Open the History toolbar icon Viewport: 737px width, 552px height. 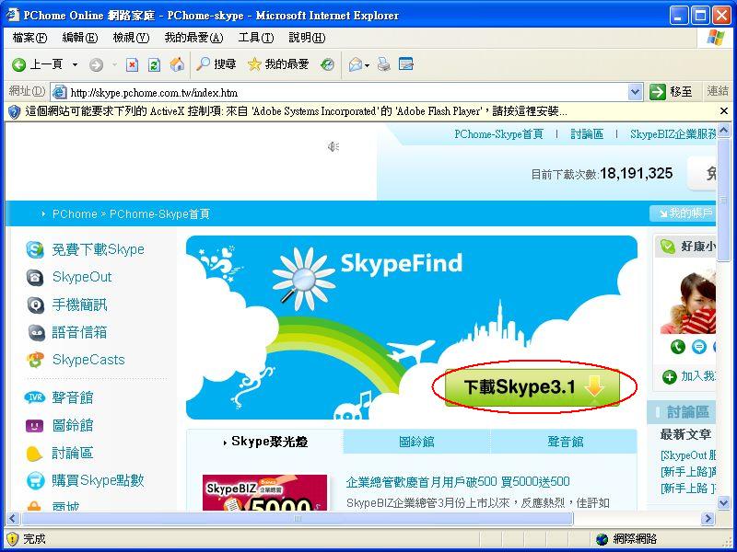(327, 64)
